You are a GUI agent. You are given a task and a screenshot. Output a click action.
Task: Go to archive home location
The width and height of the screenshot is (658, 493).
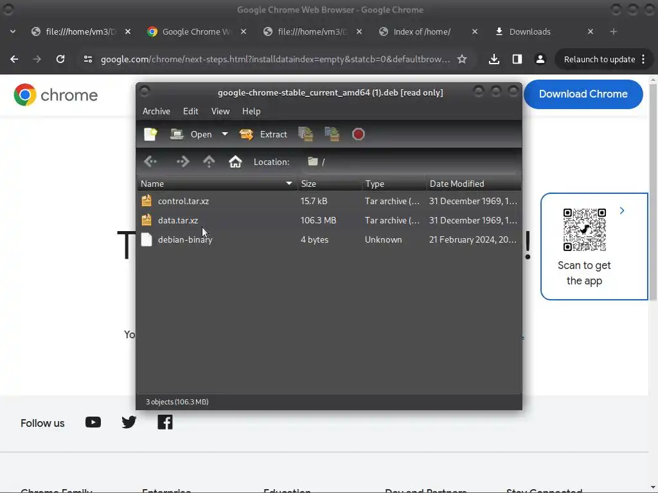point(235,161)
